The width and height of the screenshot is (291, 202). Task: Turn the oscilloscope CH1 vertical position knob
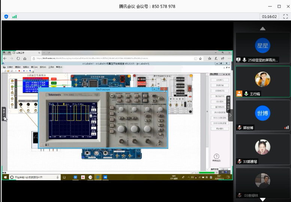tap(121, 109)
